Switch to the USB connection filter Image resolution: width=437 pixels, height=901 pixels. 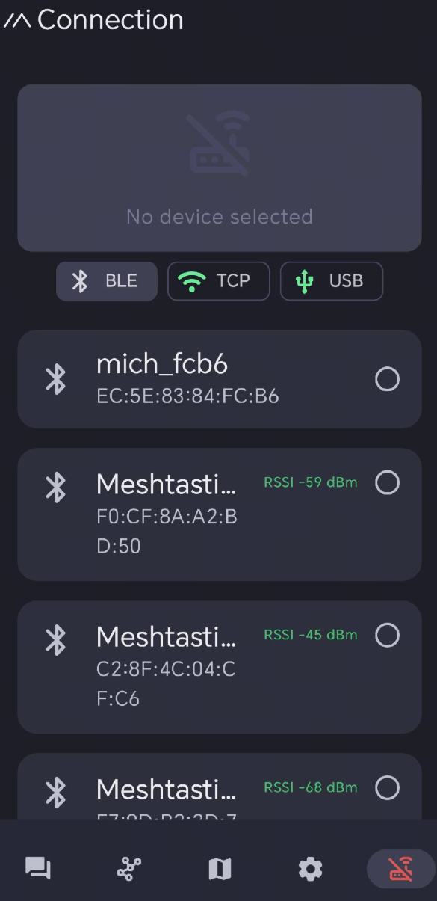(332, 281)
